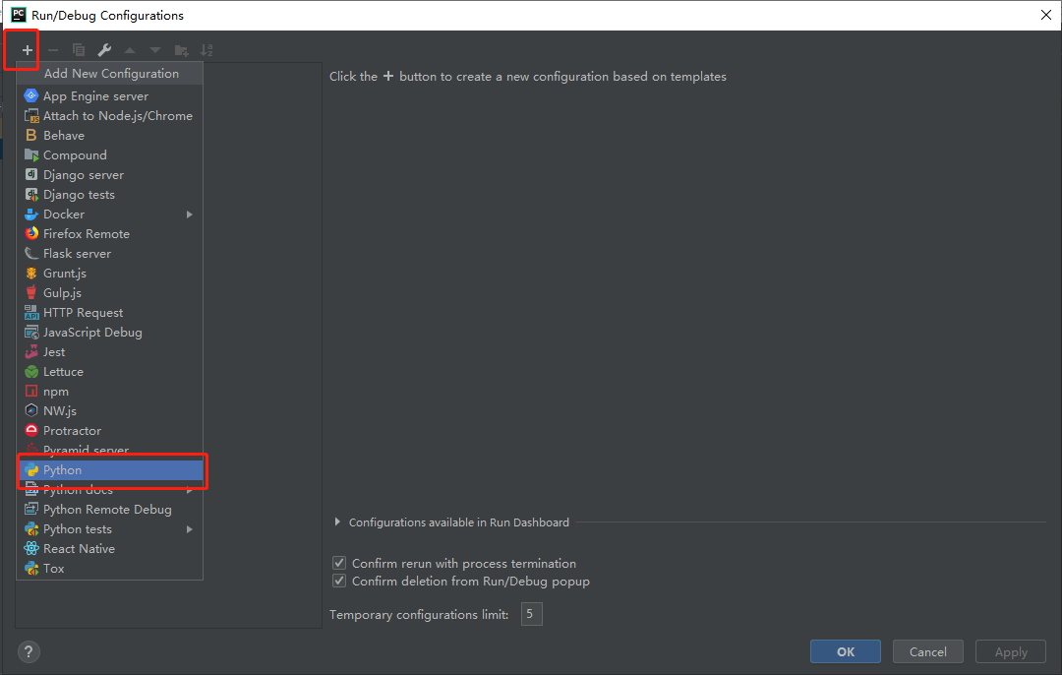Select Gulp.js configuration

(110, 293)
